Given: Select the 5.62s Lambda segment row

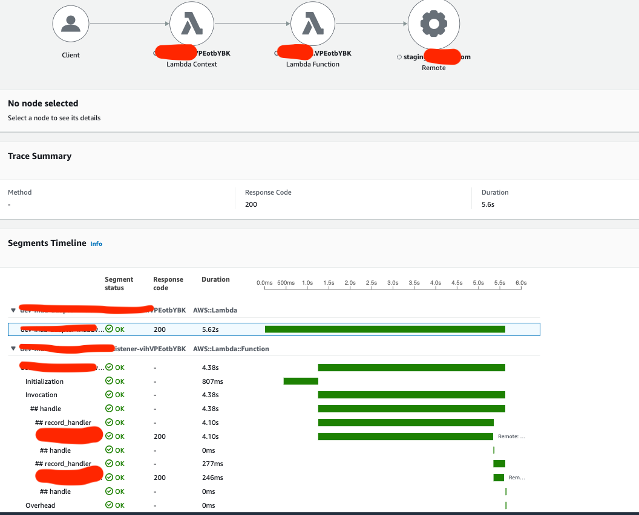Looking at the screenshot, I should click(x=274, y=329).
